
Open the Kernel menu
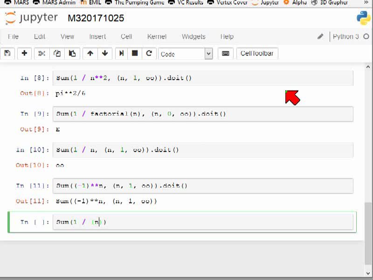[x=157, y=36]
